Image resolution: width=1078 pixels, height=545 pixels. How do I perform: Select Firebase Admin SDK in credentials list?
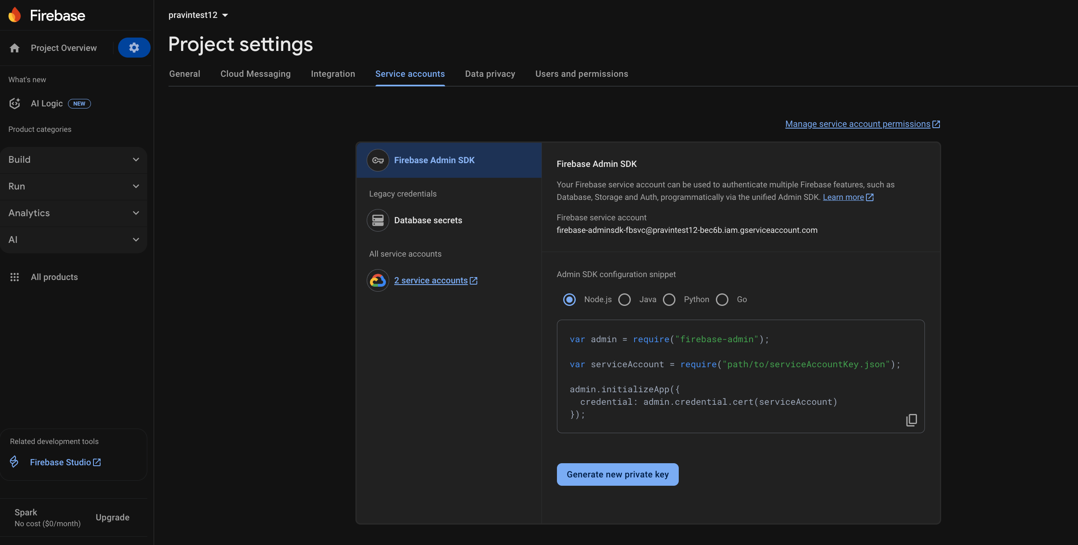tap(448, 160)
